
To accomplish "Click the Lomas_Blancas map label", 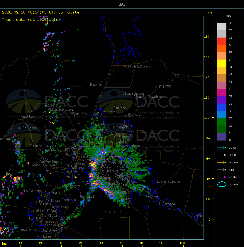I will [x=168, y=182].
